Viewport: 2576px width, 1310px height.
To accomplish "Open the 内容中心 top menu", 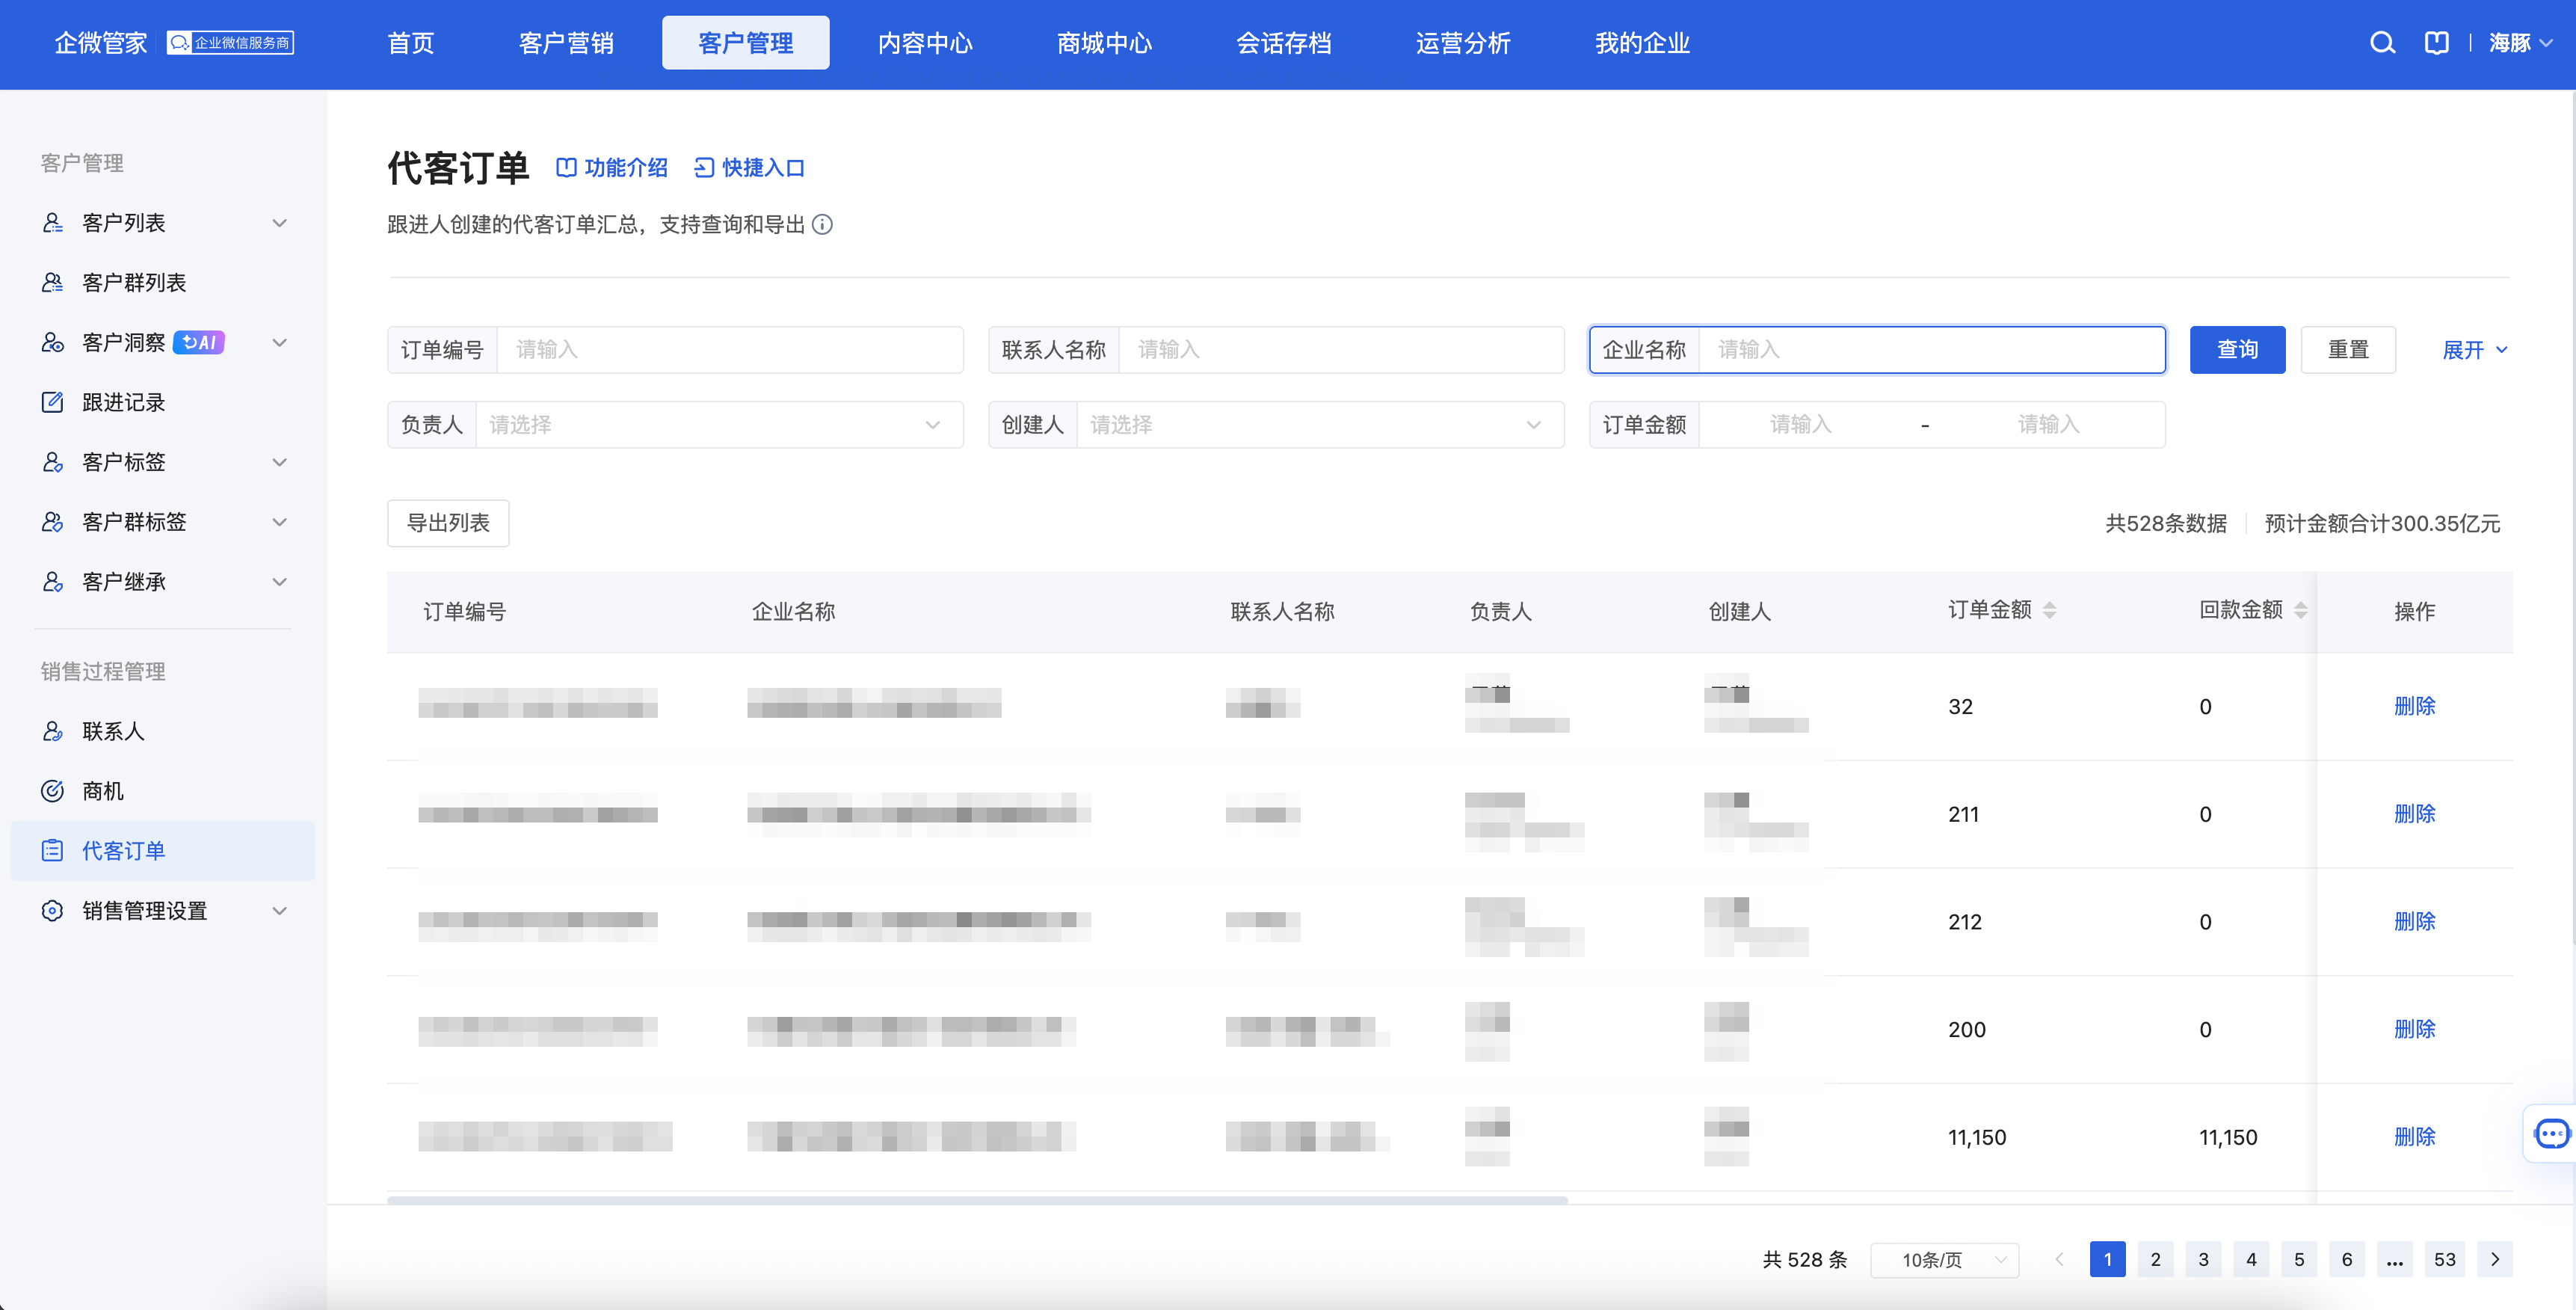I will 925,43.
